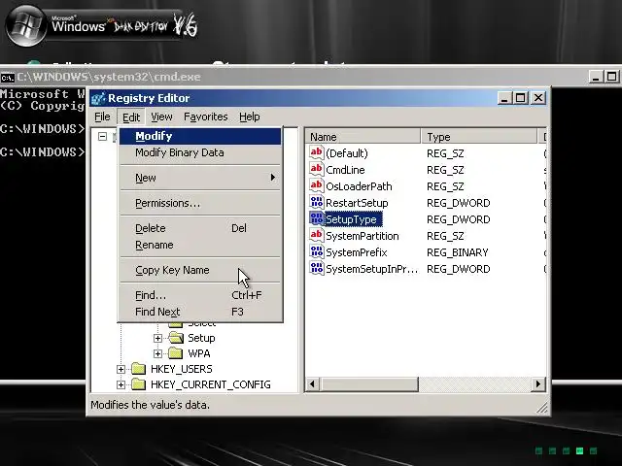Sort values by the Name column
622x466 pixels.
pos(363,137)
